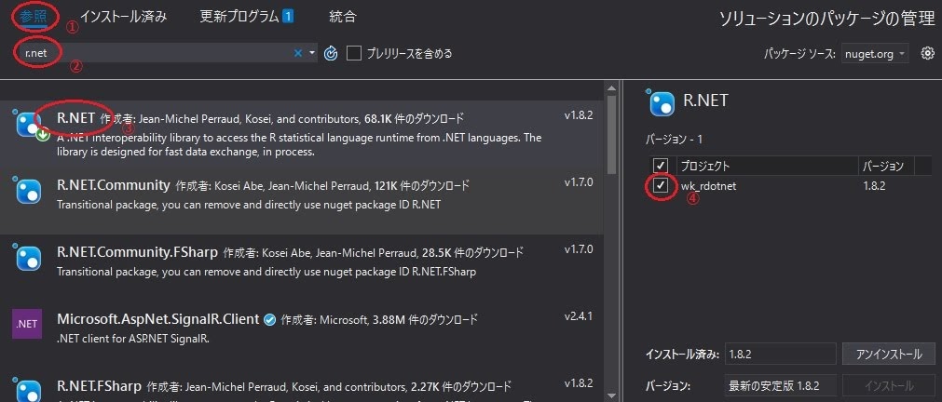Switch to the 統合 tab
Screen dimensions: 942x402
tap(343, 17)
